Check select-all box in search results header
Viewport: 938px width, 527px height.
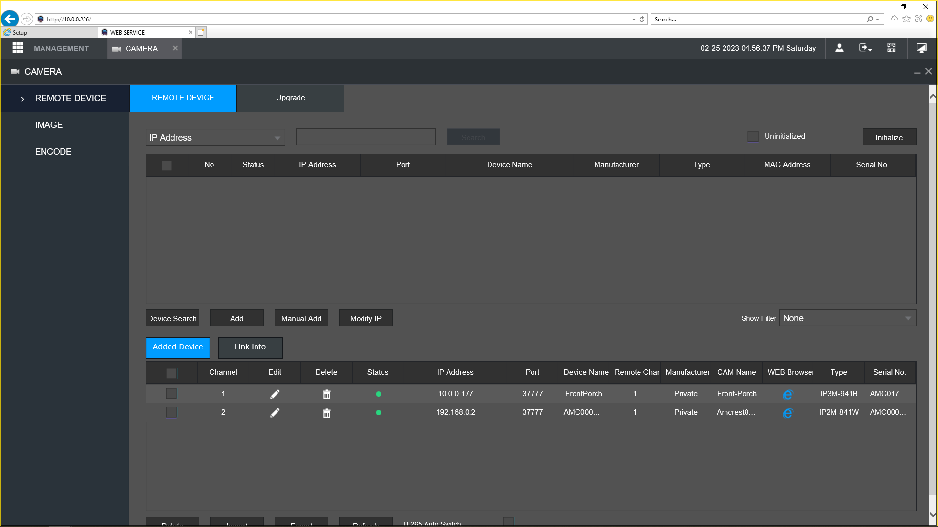167,165
